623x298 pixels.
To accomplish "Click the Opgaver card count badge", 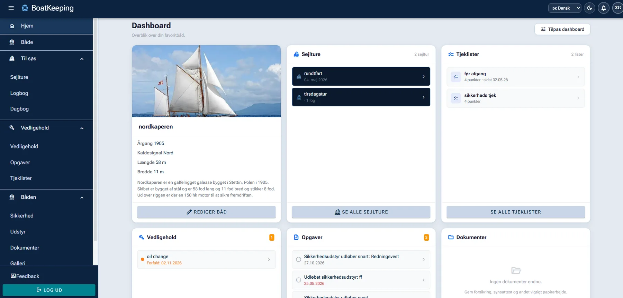I will pos(426,237).
